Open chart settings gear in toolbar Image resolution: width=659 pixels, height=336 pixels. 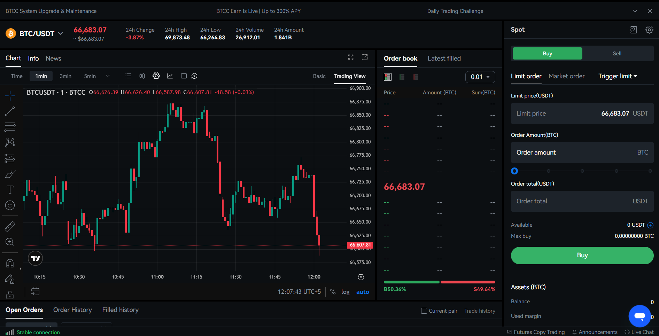156,76
